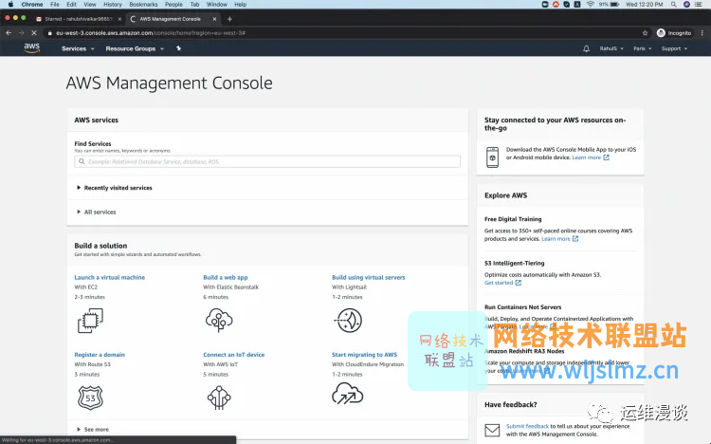
Task: Stop page loading with X button
Action: [34, 32]
